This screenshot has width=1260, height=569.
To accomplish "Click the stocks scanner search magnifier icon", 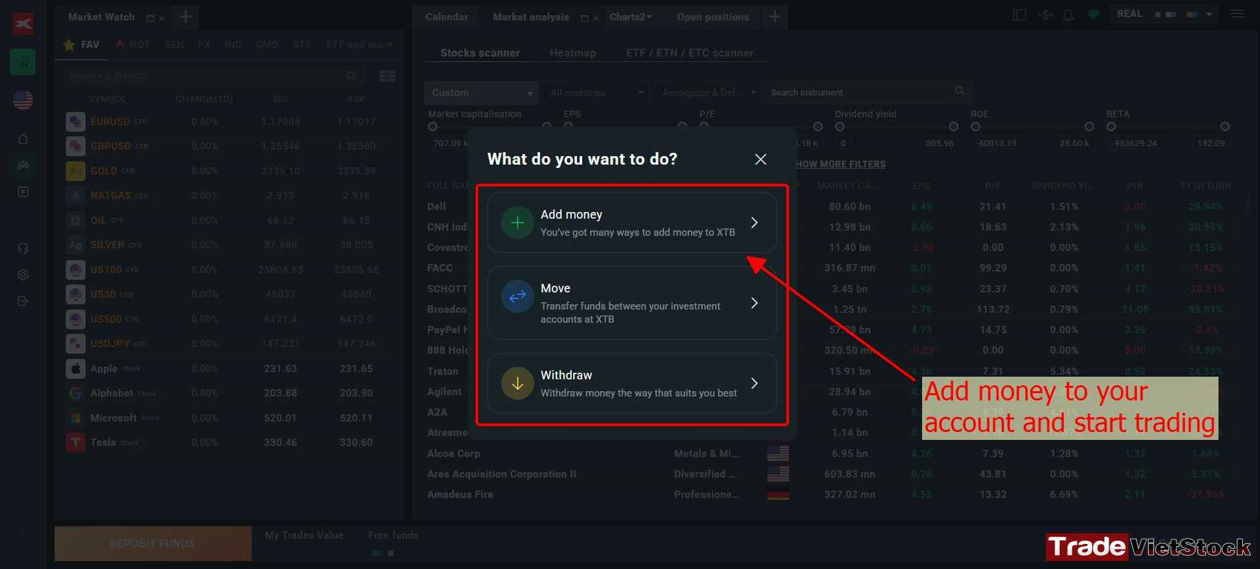I will coord(960,91).
